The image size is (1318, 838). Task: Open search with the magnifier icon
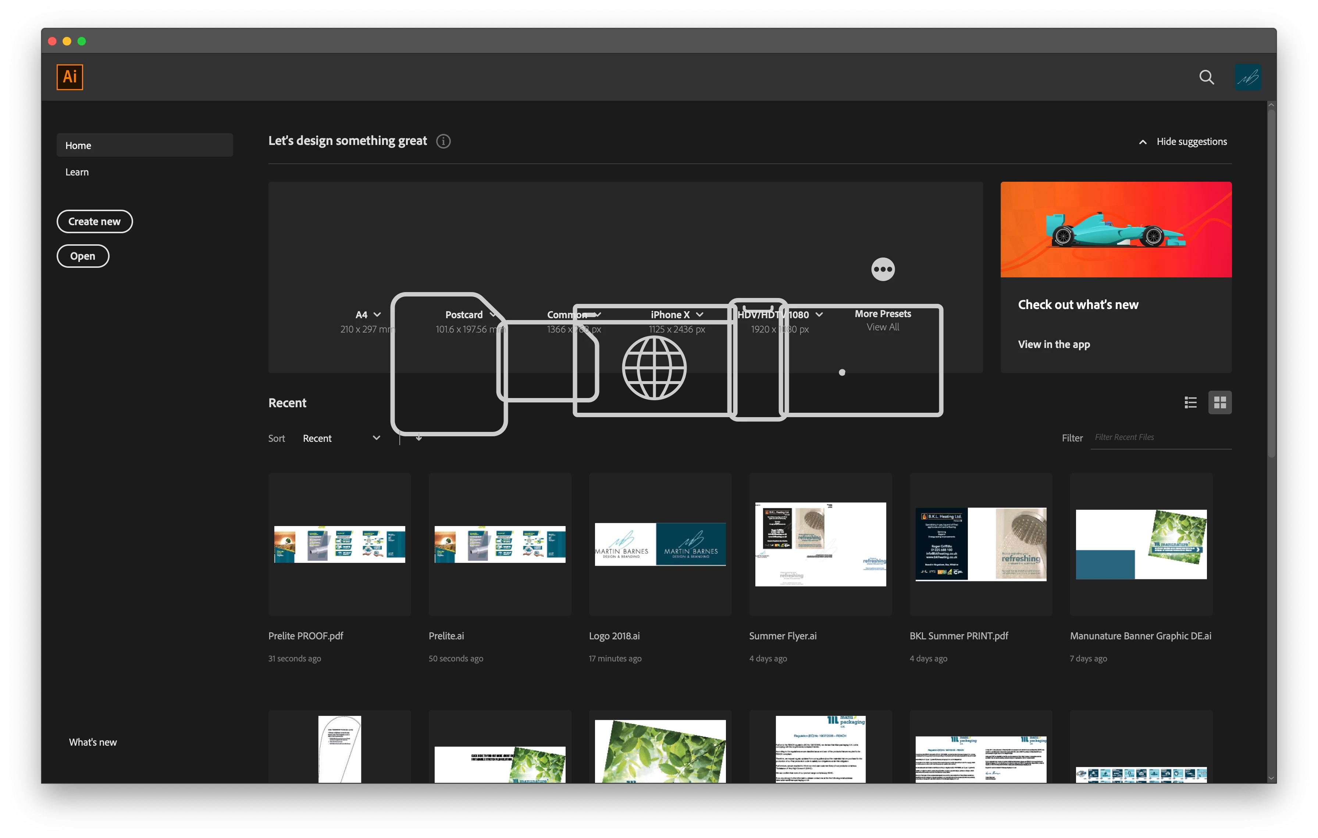tap(1206, 77)
